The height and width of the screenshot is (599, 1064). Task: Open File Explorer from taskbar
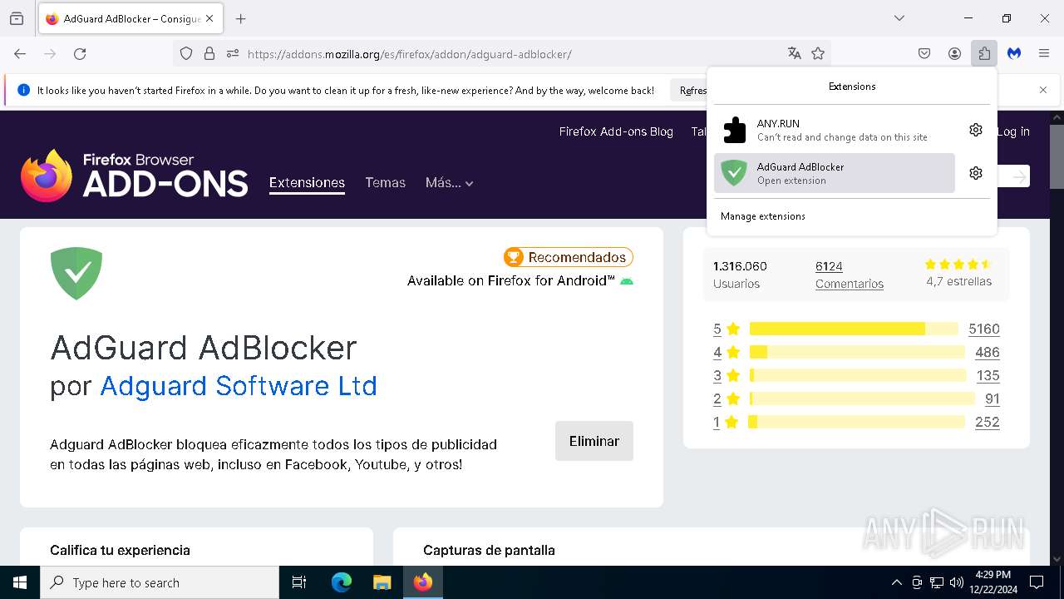tap(382, 582)
